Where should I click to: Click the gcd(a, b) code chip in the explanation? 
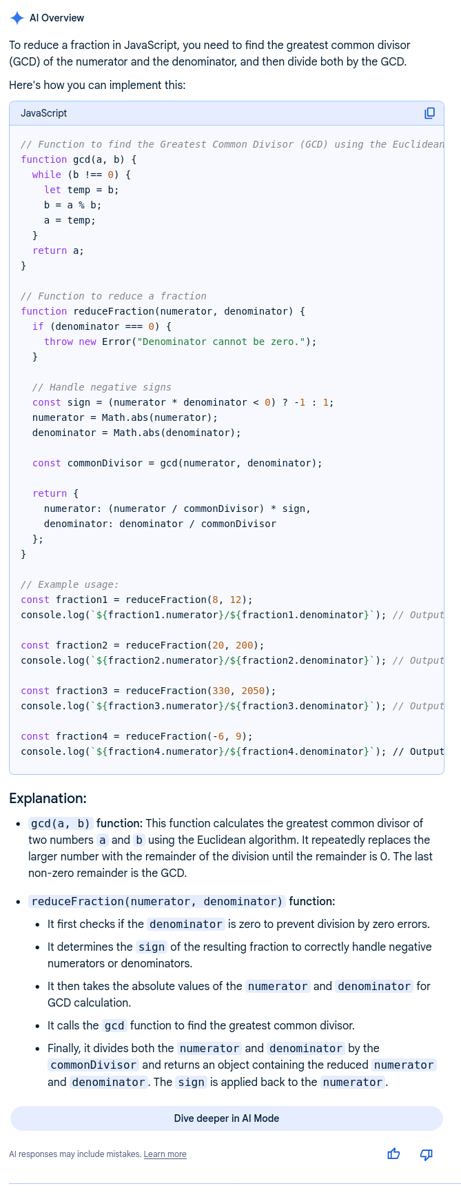tap(61, 823)
